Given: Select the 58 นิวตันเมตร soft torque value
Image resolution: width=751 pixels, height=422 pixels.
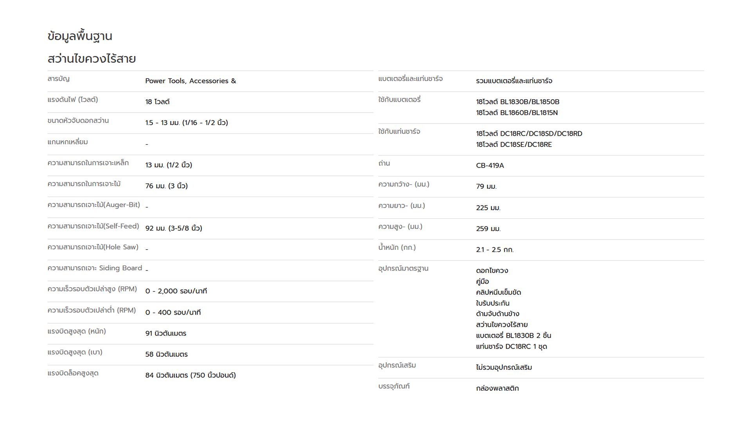Looking at the screenshot, I should click(166, 354).
